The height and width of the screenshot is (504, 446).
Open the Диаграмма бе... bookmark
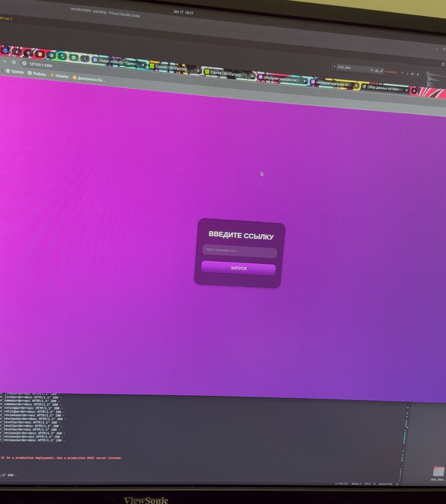89,79
